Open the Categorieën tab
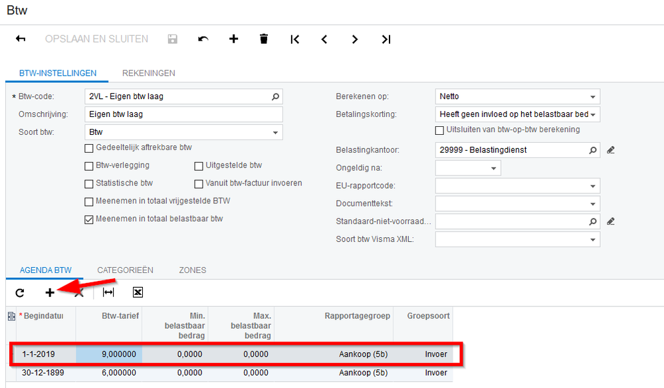This screenshot has width=664, height=388. pos(125,270)
